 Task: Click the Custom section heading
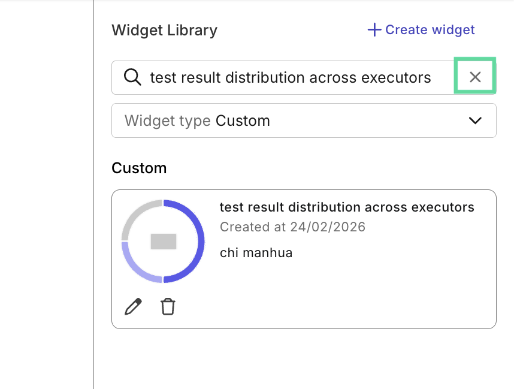139,168
